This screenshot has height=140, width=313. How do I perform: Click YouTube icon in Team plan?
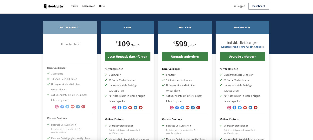click(x=130, y=108)
